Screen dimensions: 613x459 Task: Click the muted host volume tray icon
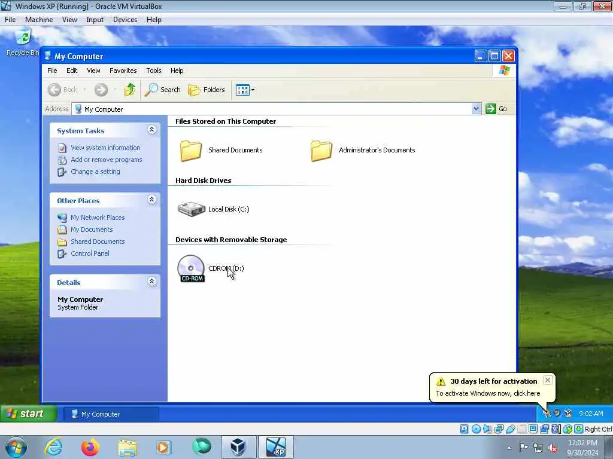(553, 448)
